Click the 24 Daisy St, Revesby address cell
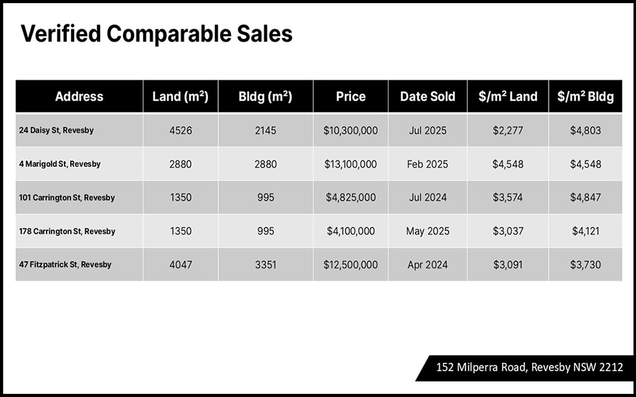Viewport: 636px width, 397px height. point(57,131)
